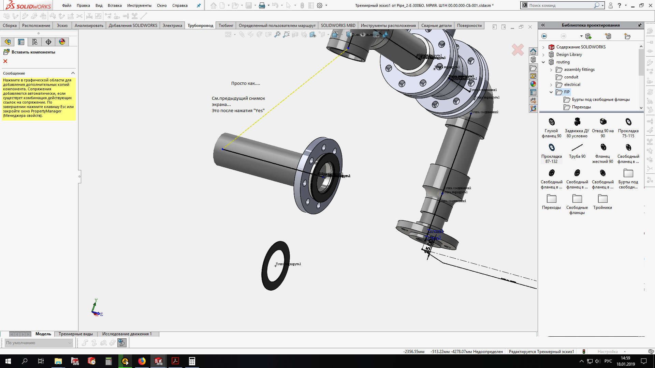Select the Тюбинг ribbon tab
The image size is (655, 368).
click(x=225, y=25)
